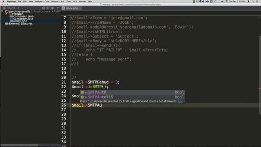Screen dimensions: 261x147
Task: Open the Help menu
Action: [x=90, y=1]
